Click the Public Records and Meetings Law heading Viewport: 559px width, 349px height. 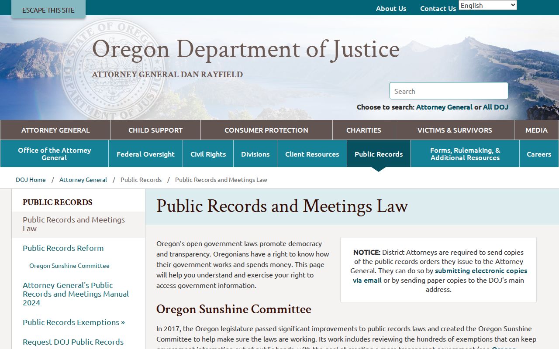click(x=282, y=206)
